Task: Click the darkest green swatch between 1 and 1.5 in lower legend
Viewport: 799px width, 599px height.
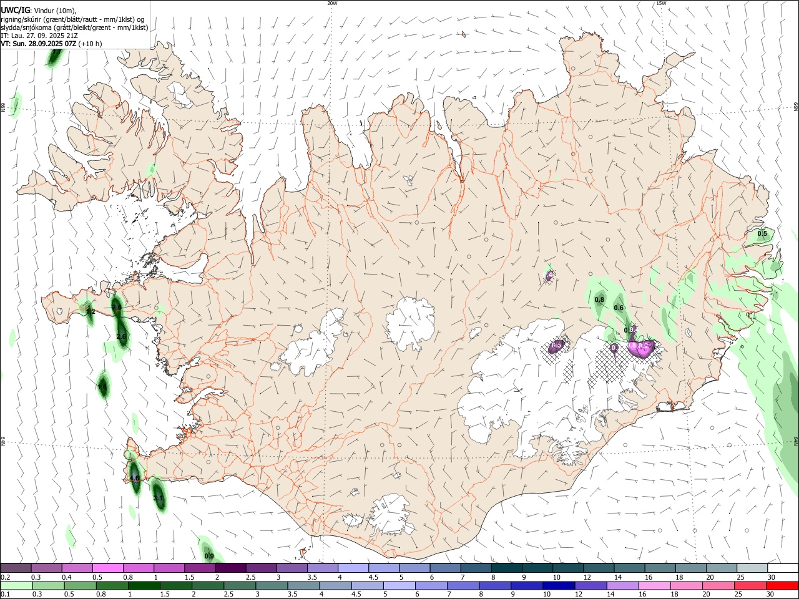Action: pyautogui.click(x=144, y=586)
